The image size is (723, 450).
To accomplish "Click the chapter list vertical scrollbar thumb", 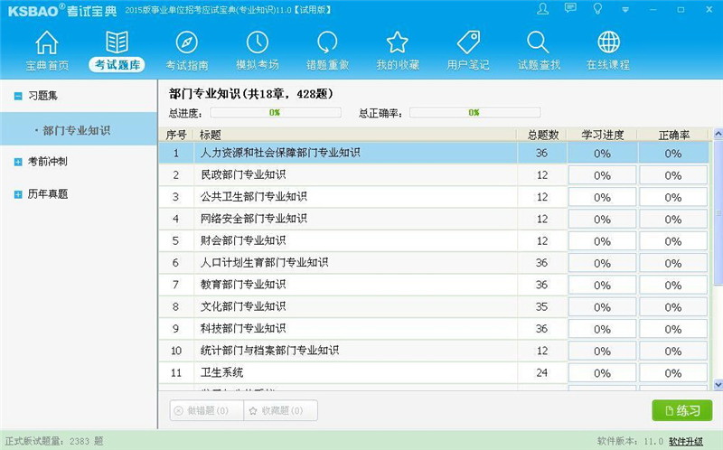I will pyautogui.click(x=718, y=212).
